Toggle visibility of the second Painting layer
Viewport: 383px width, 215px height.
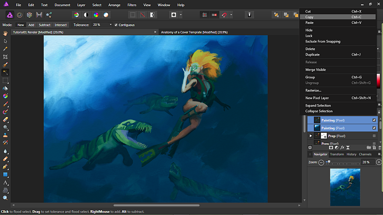tap(374, 128)
